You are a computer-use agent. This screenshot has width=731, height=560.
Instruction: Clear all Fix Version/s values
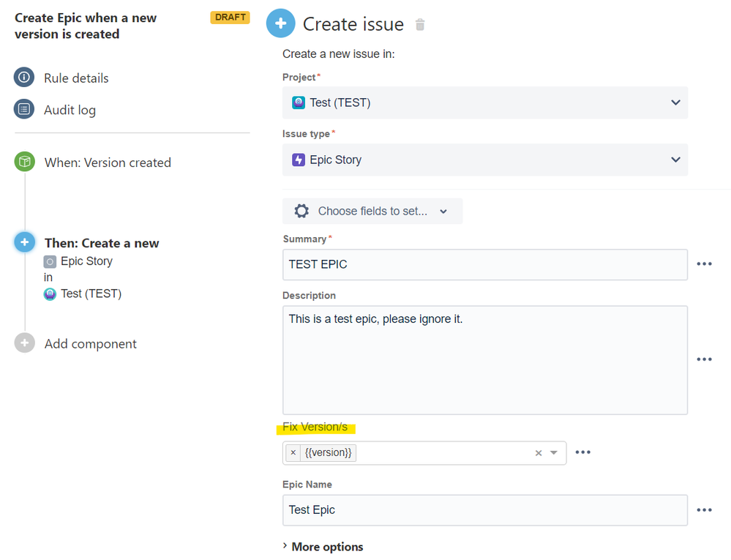coord(539,453)
